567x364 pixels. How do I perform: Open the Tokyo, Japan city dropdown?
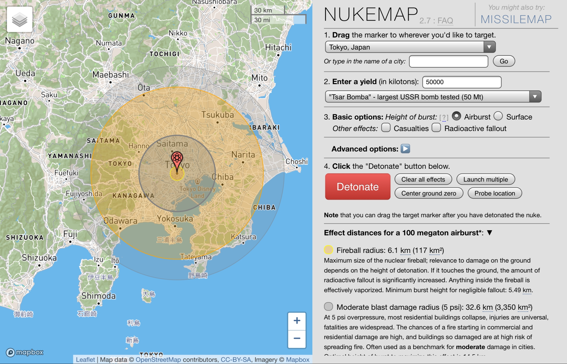tap(410, 47)
